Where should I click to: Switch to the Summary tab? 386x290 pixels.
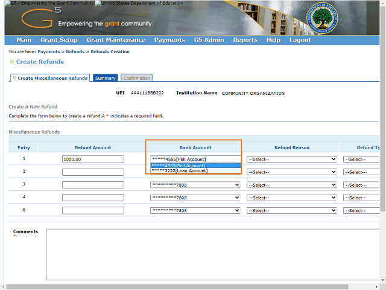click(x=105, y=78)
